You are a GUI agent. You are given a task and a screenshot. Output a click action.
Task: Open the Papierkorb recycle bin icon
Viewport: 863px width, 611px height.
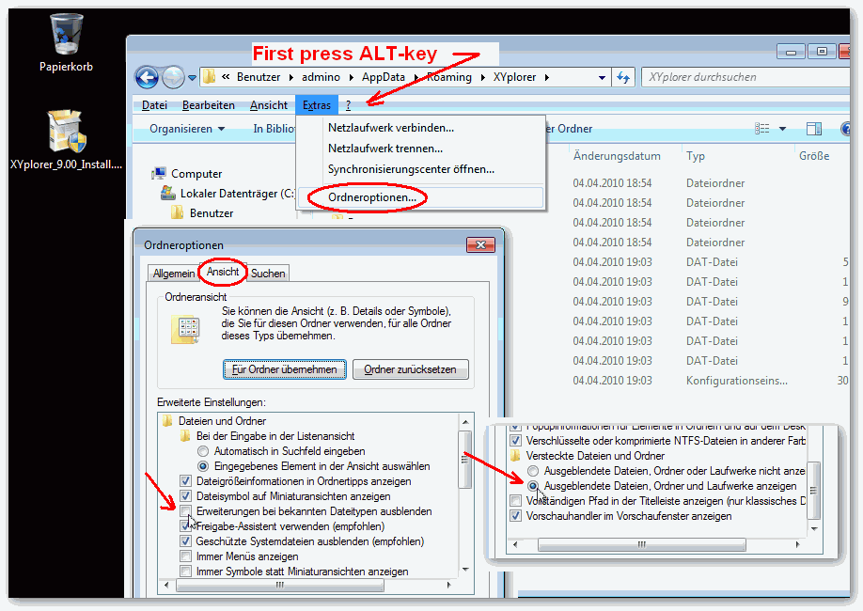click(x=66, y=36)
